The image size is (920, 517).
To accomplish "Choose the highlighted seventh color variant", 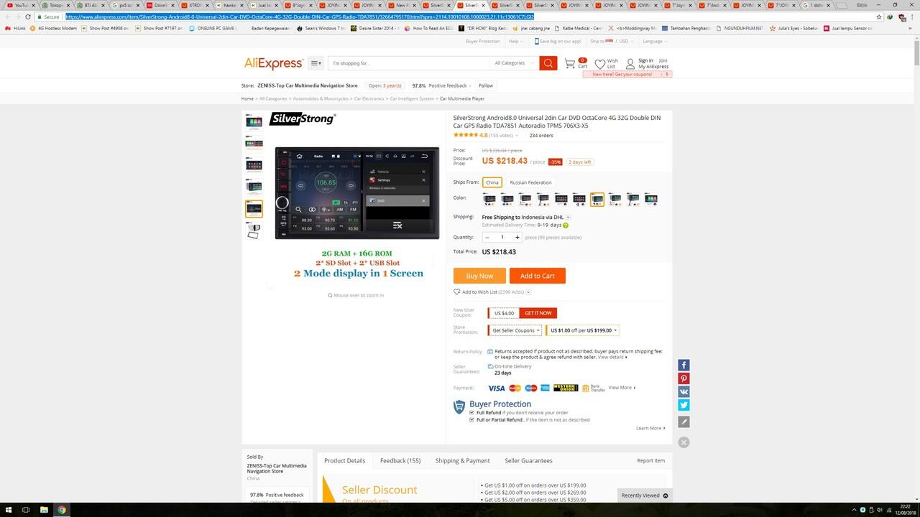I will point(597,199).
